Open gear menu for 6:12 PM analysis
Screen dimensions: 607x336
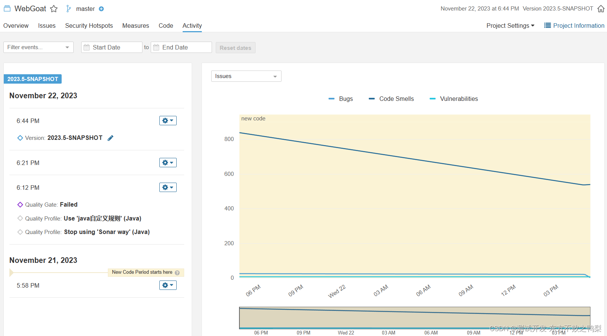168,187
